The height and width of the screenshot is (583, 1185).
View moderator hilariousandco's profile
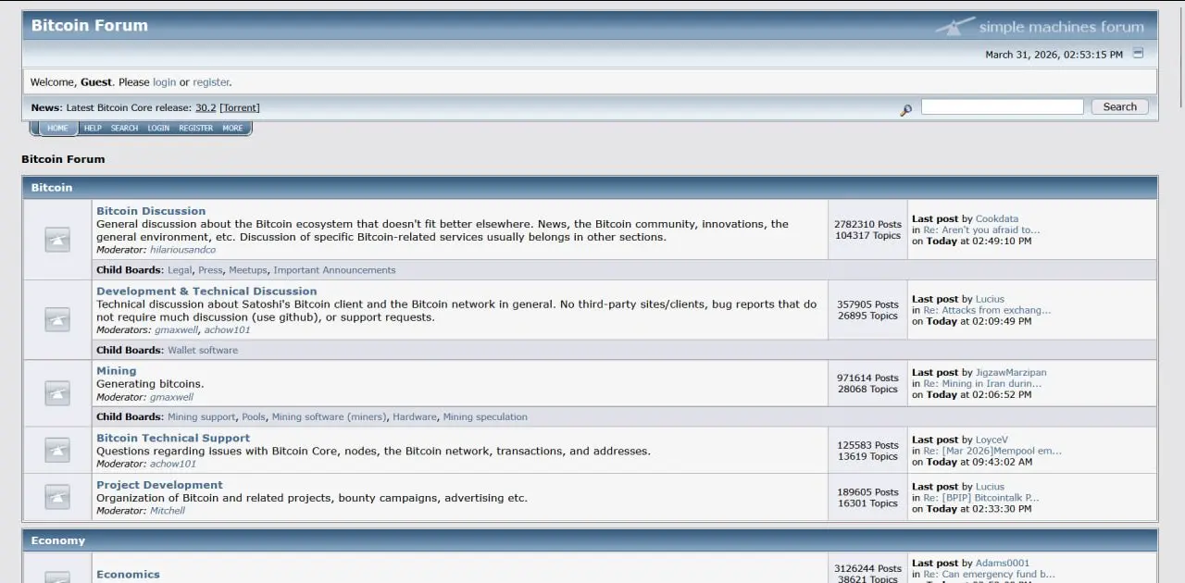pos(183,250)
